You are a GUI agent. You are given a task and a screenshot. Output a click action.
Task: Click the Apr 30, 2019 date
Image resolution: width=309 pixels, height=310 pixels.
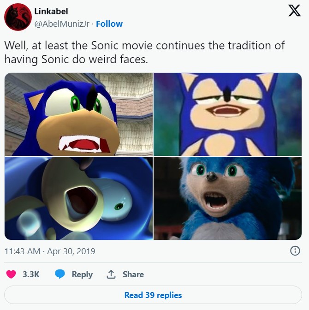click(x=71, y=251)
